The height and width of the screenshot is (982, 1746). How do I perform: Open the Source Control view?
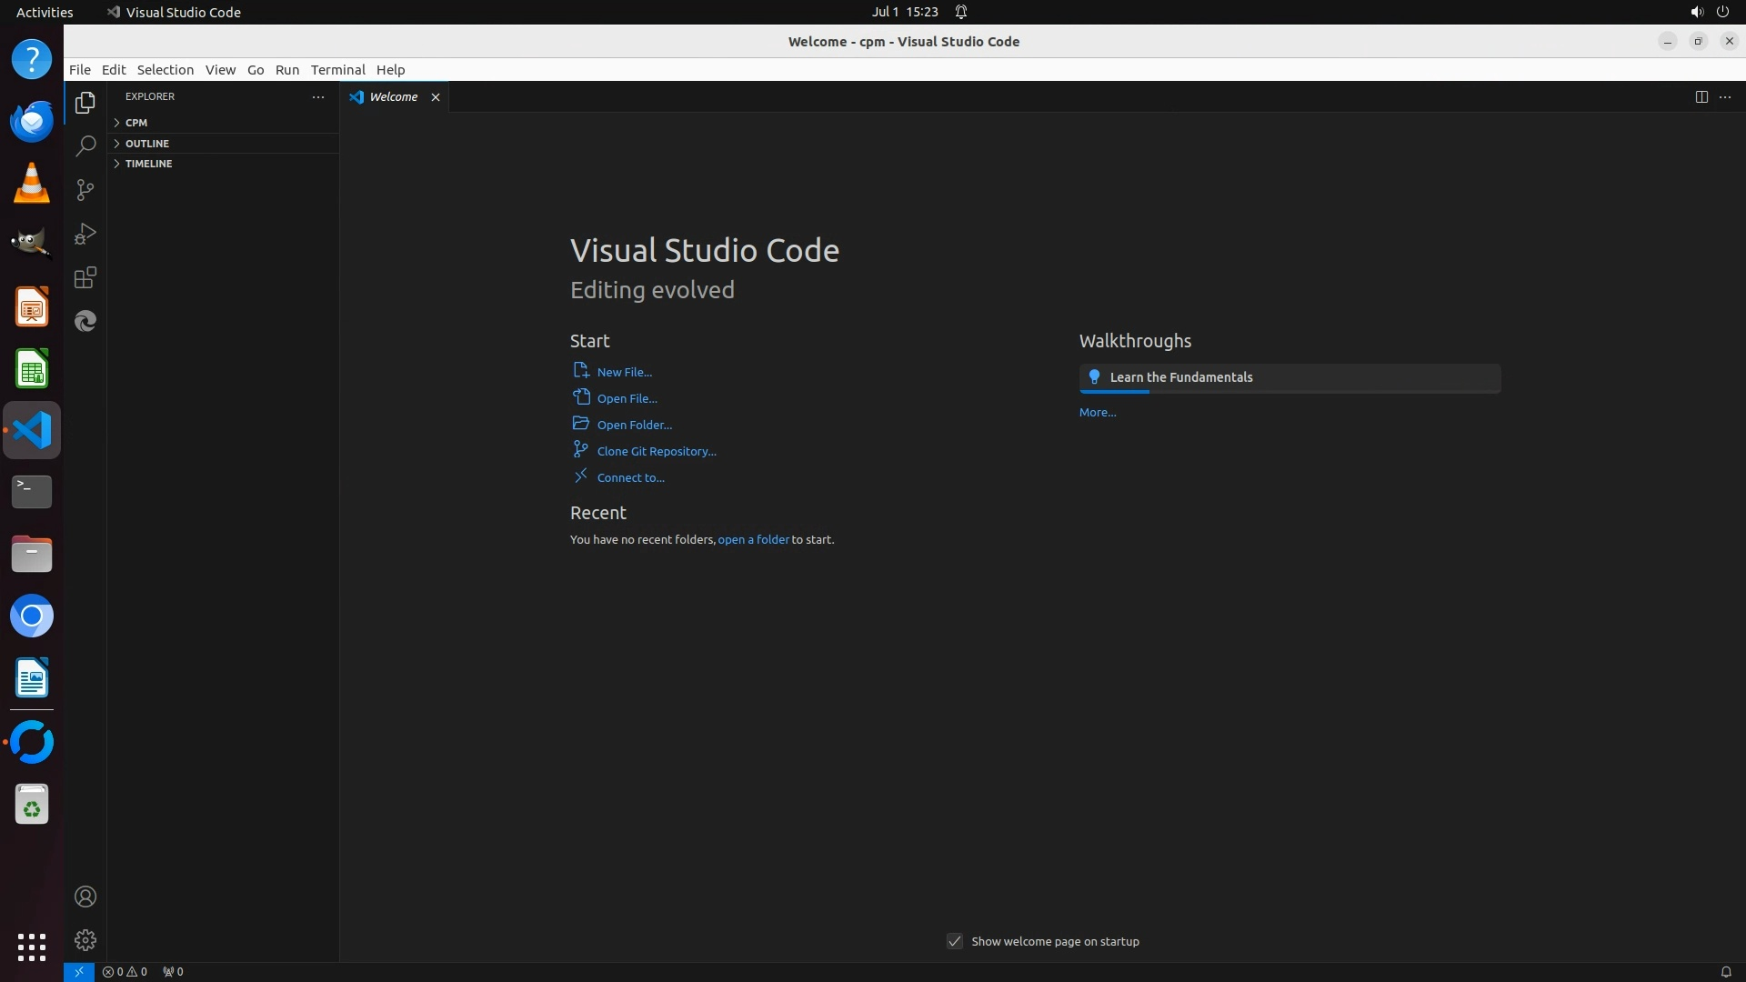point(85,190)
